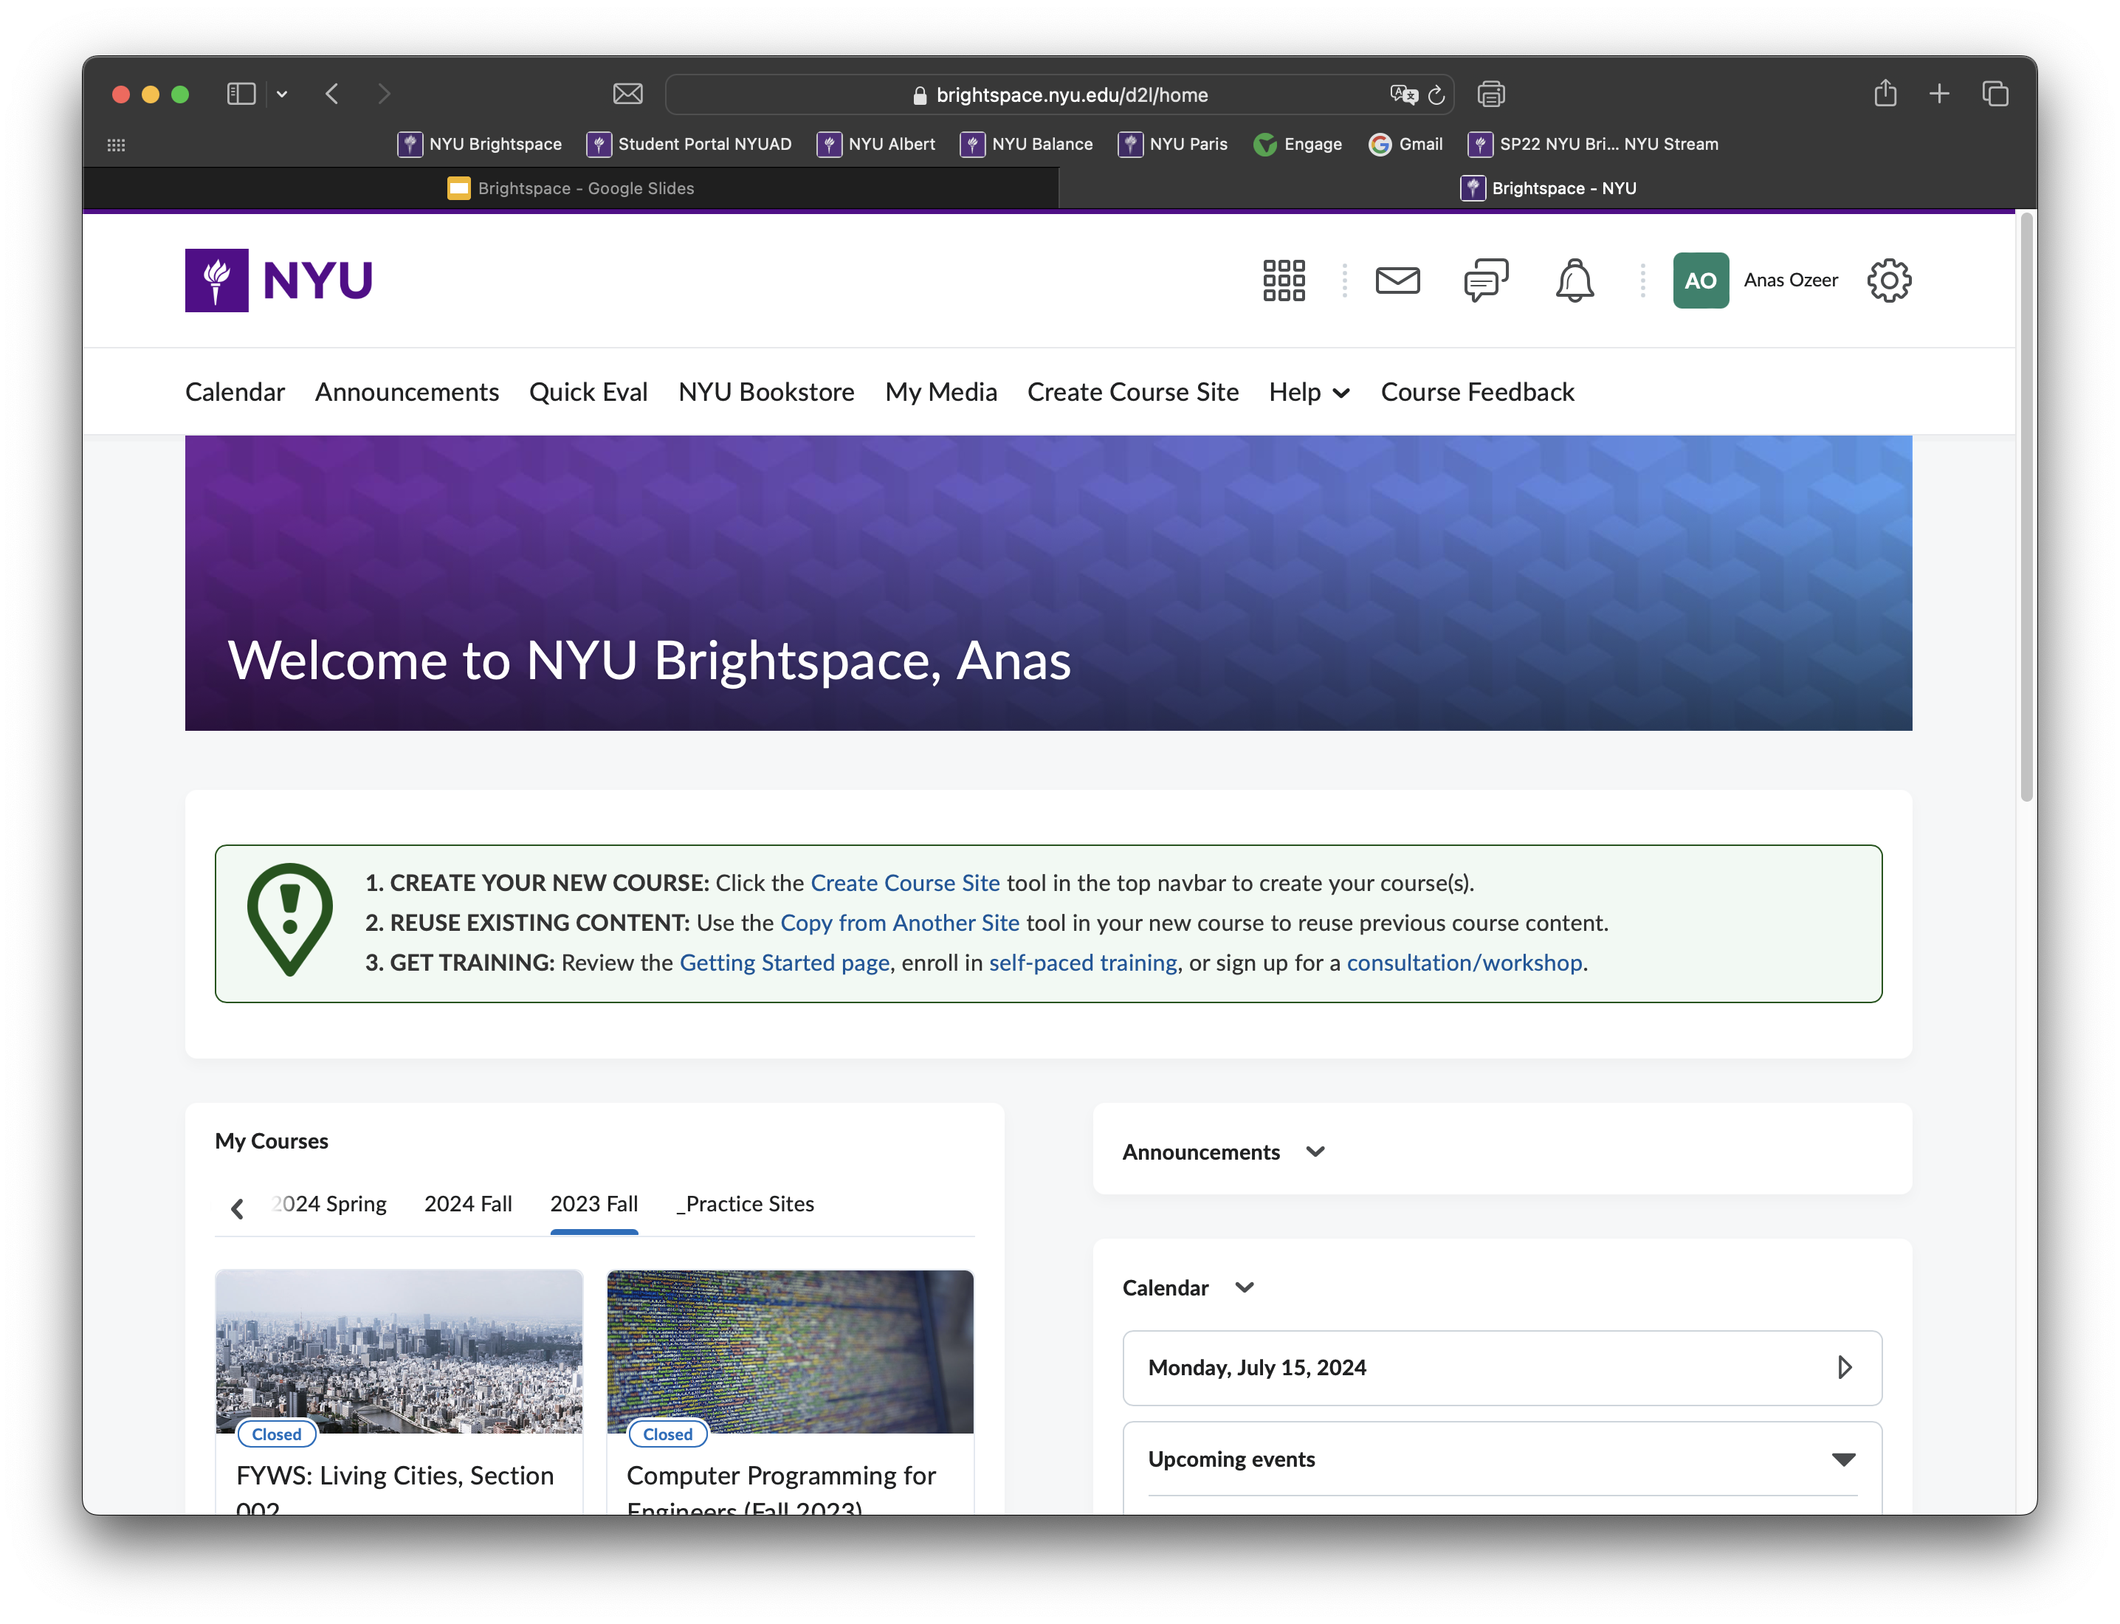This screenshot has height=1624, width=2120.
Task: Open the subscription alerts chat icon
Action: pos(1486,281)
